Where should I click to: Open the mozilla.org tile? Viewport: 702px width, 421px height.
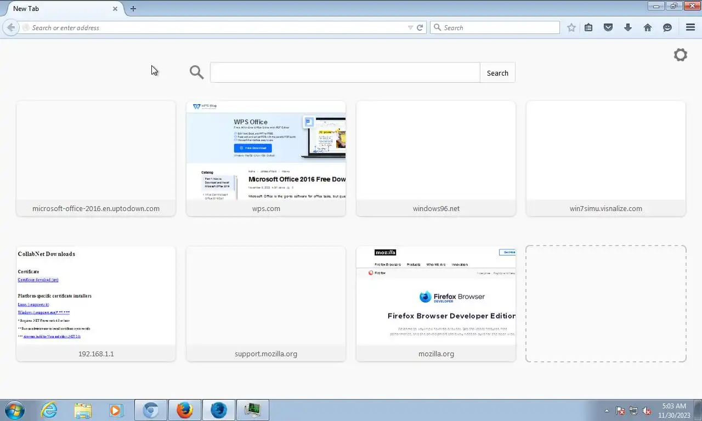coord(436,304)
